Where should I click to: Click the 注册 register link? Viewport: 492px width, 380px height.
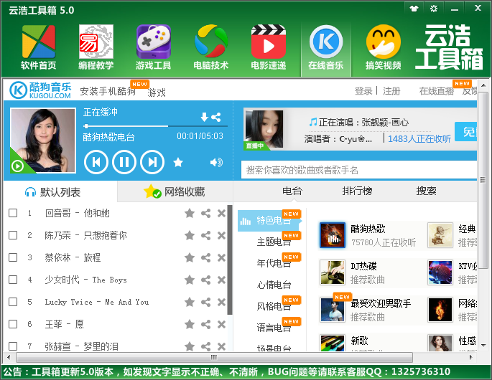coord(391,91)
